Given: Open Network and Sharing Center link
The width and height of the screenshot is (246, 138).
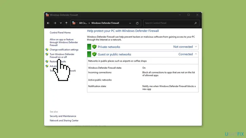Looking at the screenshot, I should tap(64, 121).
